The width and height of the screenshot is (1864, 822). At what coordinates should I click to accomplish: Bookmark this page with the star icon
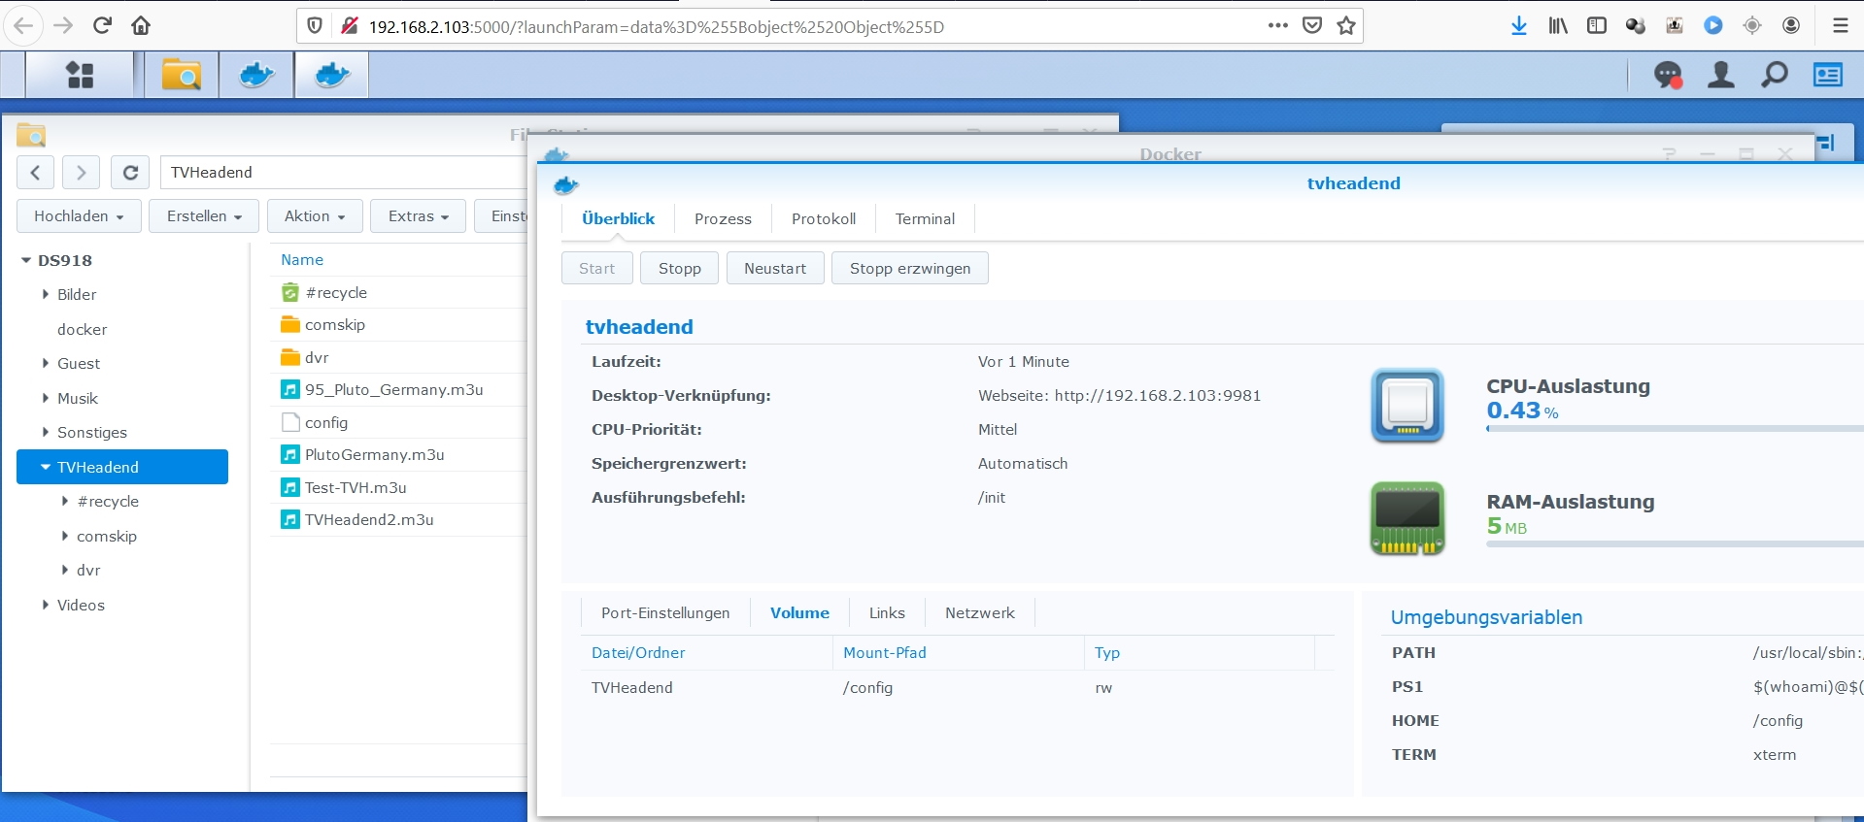click(x=1346, y=26)
